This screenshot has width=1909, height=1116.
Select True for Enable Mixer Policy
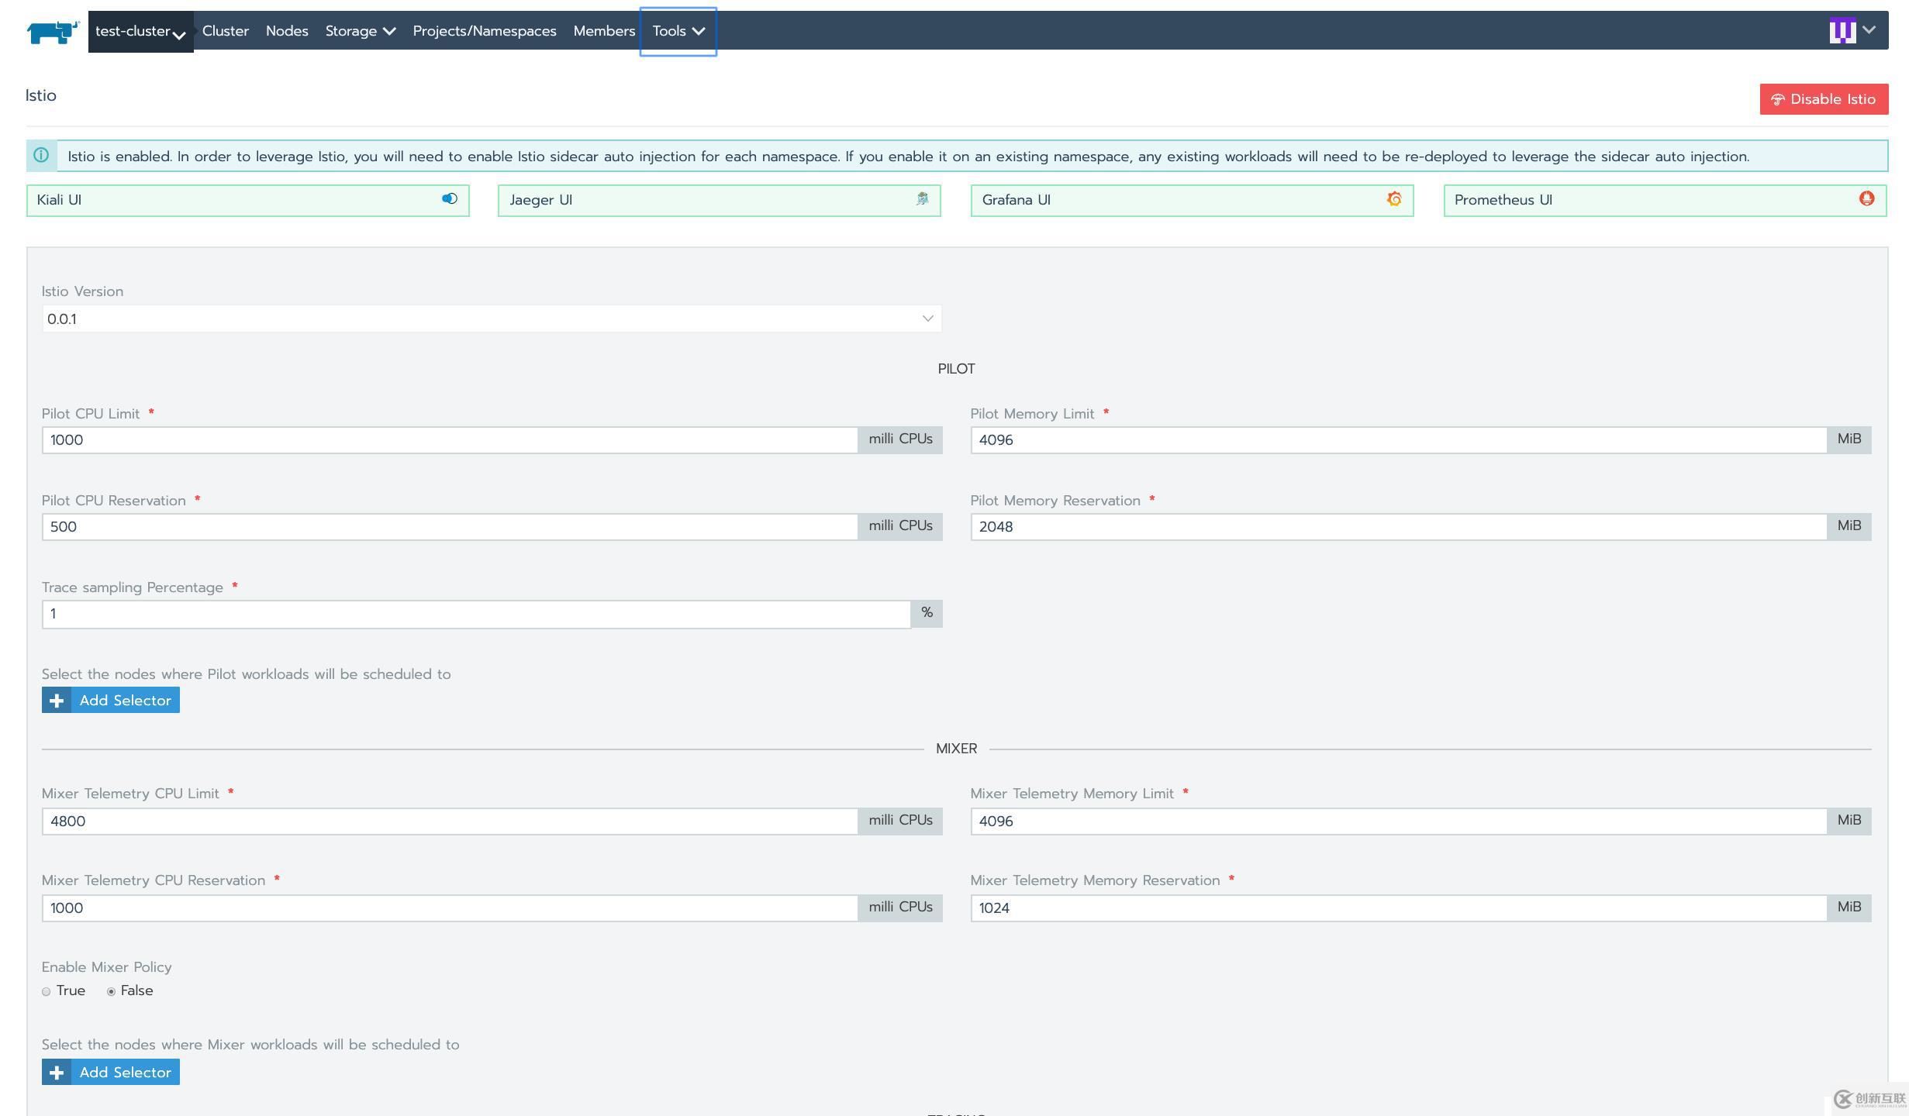click(47, 991)
